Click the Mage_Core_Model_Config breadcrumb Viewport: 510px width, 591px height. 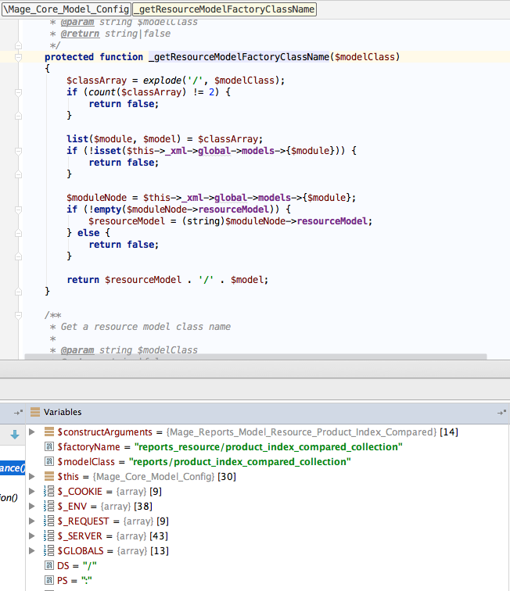[66, 9]
